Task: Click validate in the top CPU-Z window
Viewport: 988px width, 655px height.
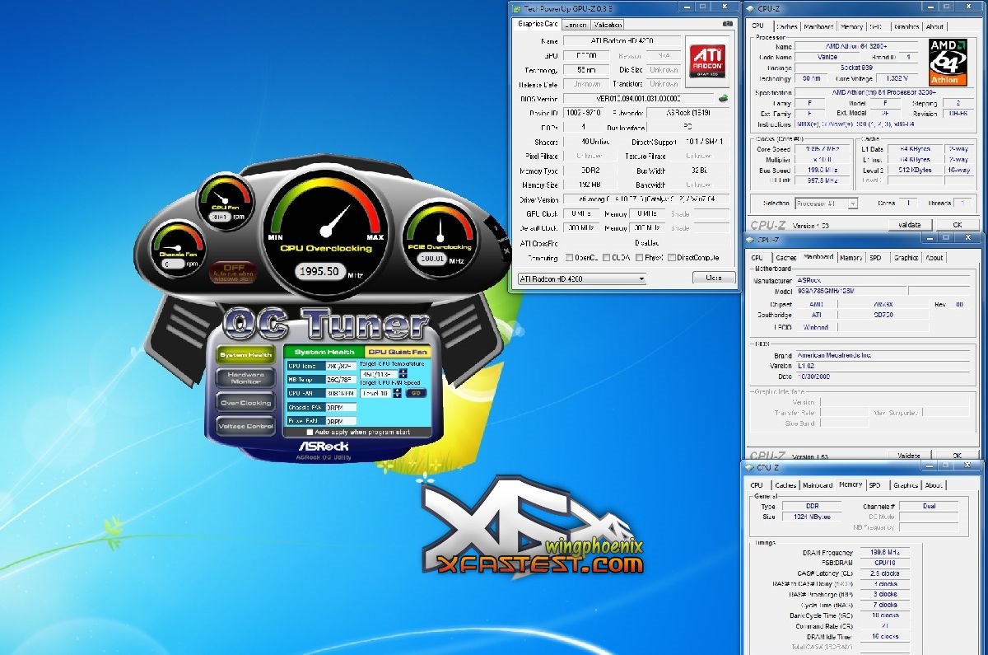Action: pos(909,225)
